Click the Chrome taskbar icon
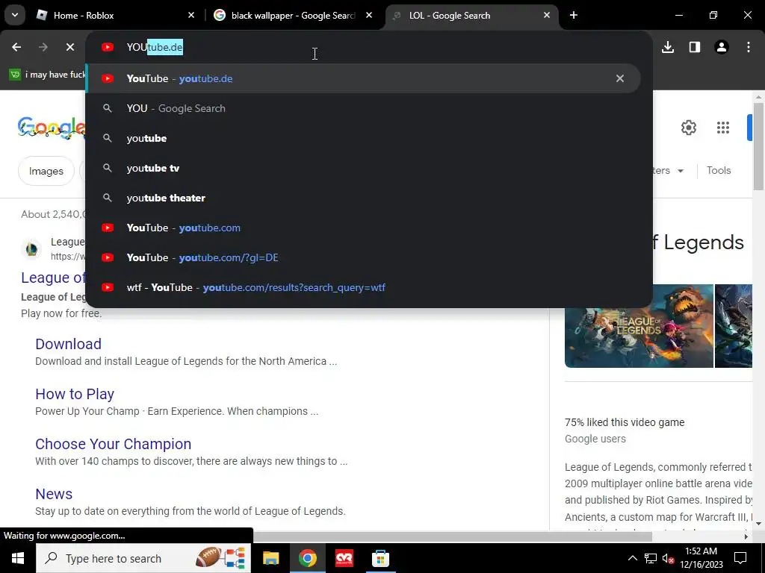This screenshot has width=765, height=573. (308, 558)
